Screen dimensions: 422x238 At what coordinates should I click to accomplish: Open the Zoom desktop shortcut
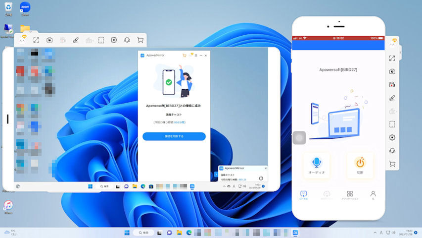point(25,9)
